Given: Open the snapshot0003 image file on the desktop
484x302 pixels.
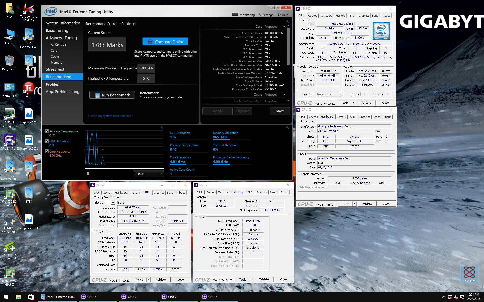Looking at the screenshot, I should point(28,222).
